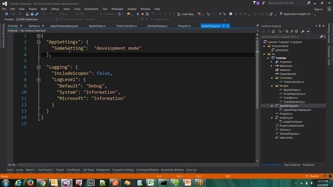Click the Save file toolbar icon
The image size is (333, 187).
(x=32, y=14)
